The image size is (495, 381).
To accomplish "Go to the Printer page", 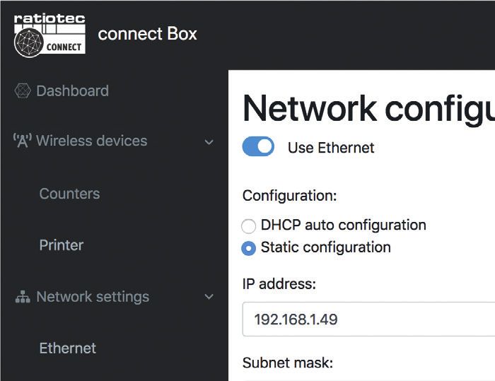I will click(62, 245).
